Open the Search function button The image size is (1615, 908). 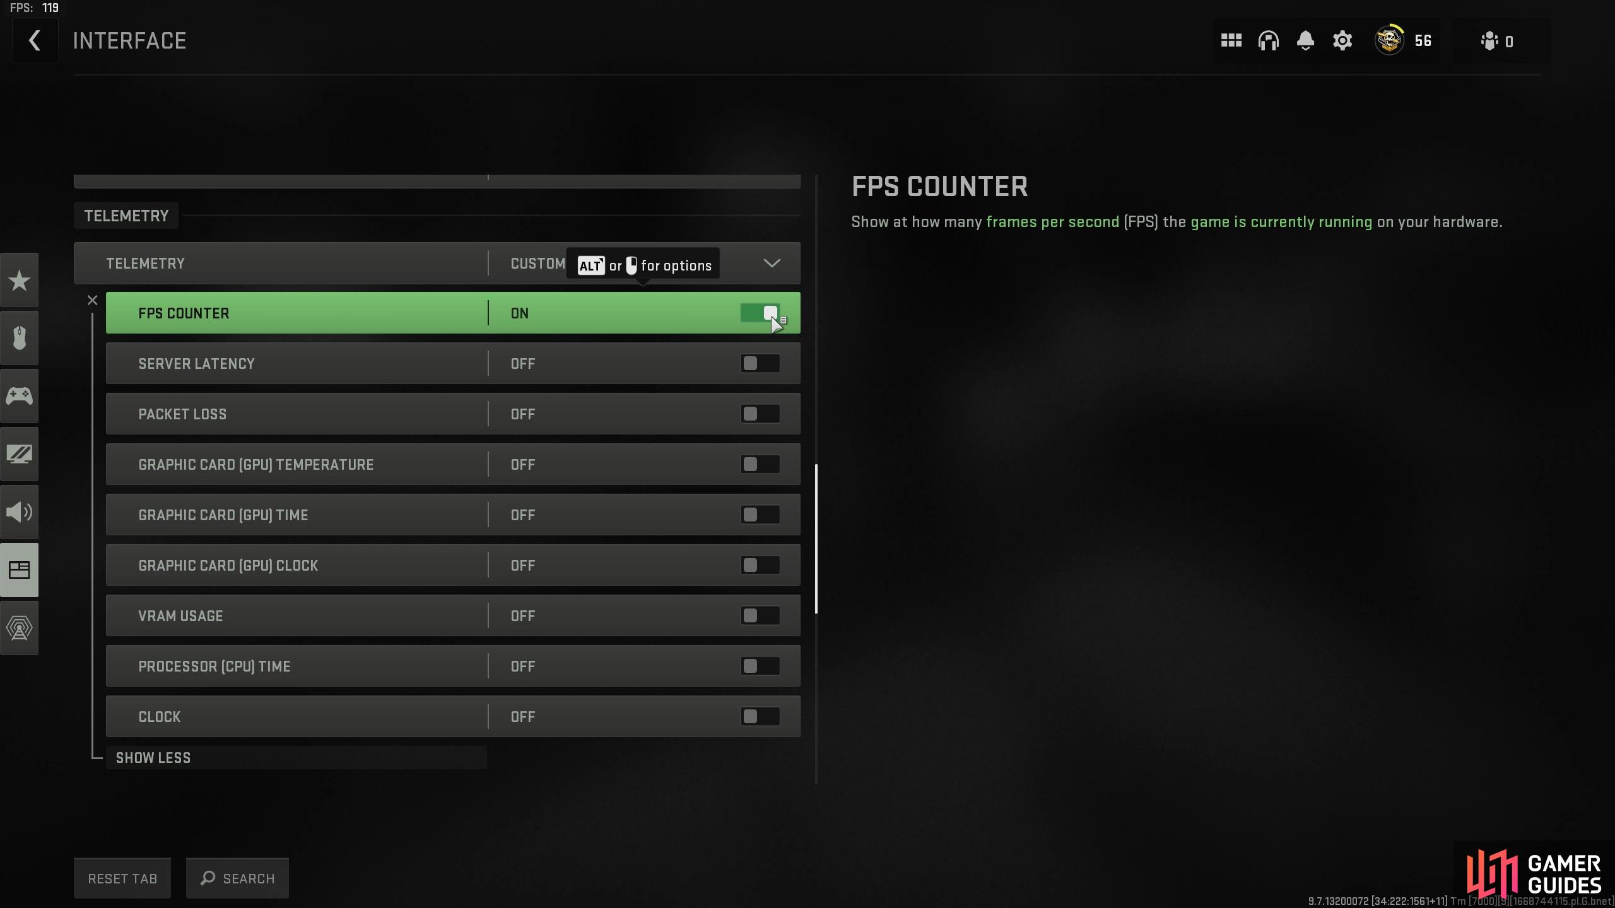click(237, 878)
